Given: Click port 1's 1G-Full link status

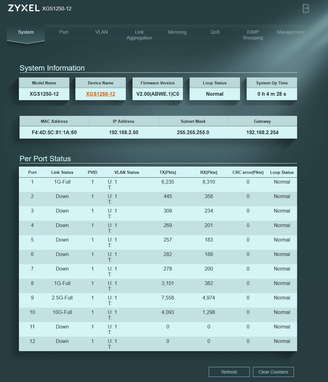Looking at the screenshot, I should tap(62, 182).
